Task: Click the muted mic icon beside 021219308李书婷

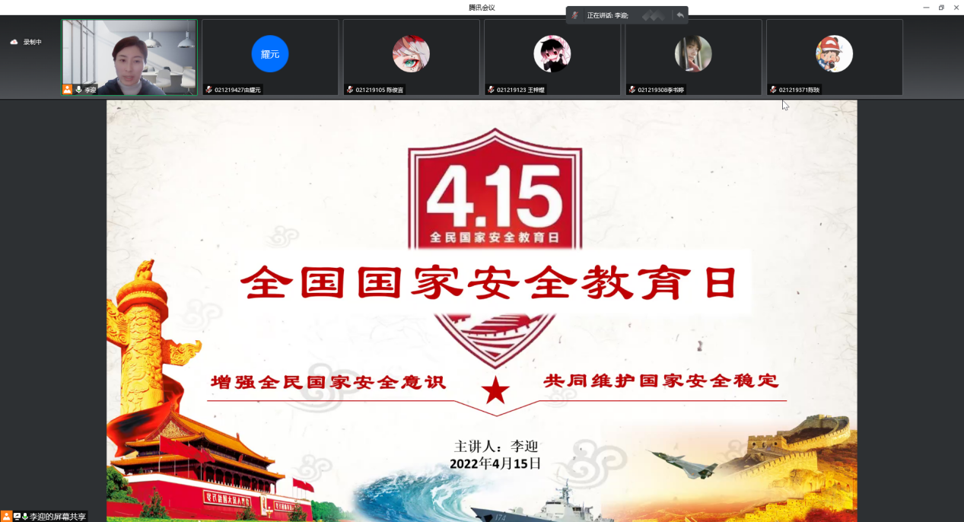Action: (x=632, y=90)
